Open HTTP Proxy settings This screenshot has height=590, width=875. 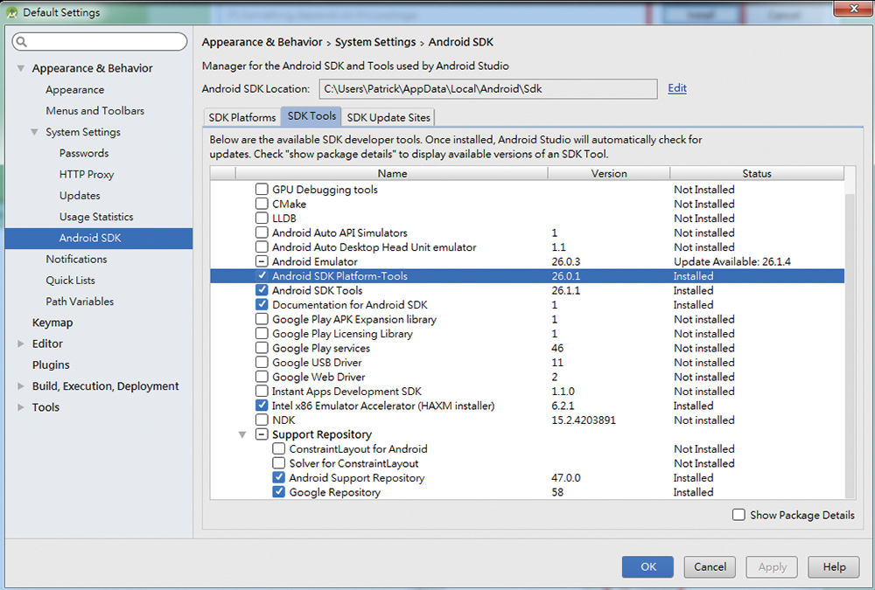click(x=87, y=175)
